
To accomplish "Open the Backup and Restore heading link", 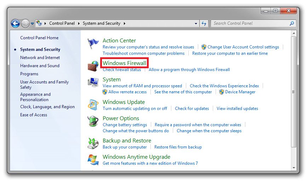I will [x=127, y=141].
